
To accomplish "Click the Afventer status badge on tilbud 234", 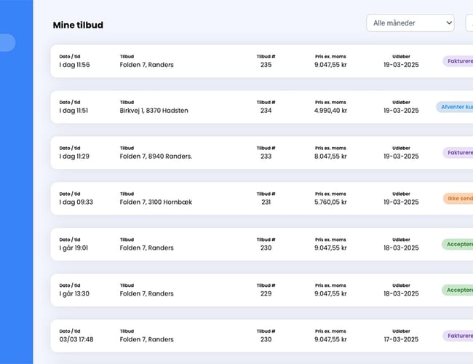I will 456,107.
